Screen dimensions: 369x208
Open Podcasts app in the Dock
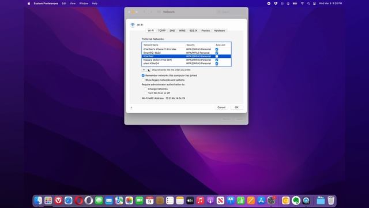(x=210, y=200)
